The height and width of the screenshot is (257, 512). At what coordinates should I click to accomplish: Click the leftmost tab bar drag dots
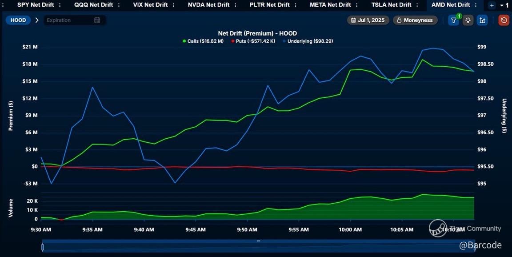3,5
